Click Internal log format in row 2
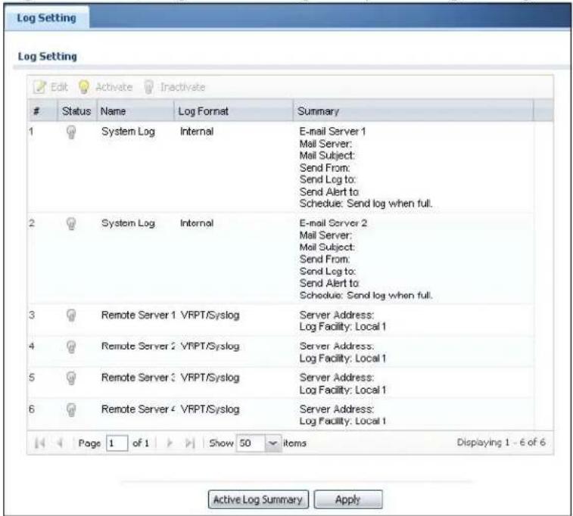This screenshot has height=516, width=573. [197, 223]
